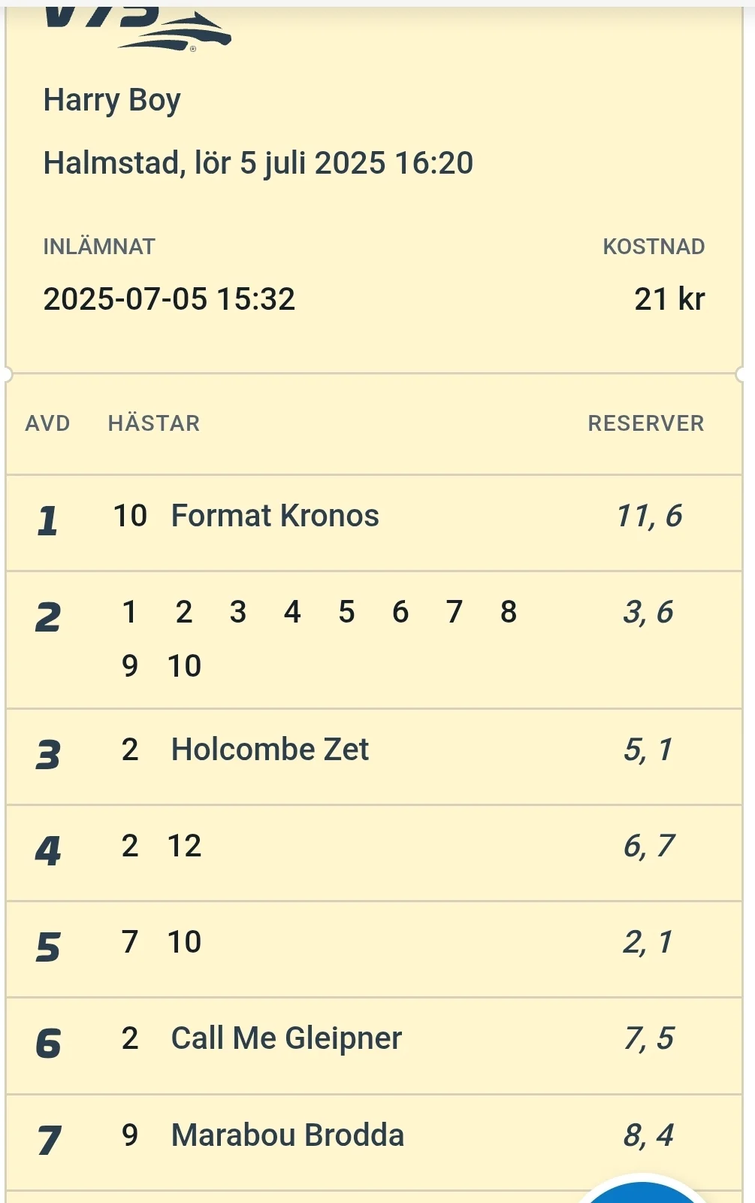Click race number 3 icon

48,754
